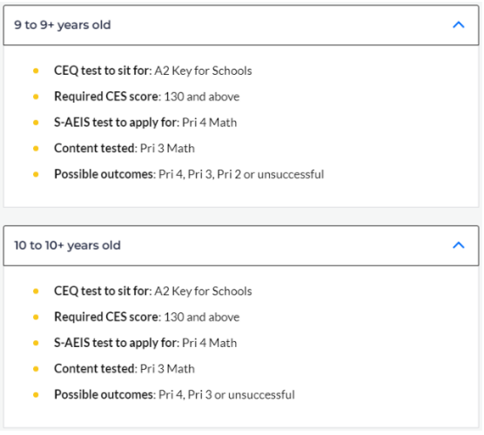484x435 pixels.
Task: Click yellow bullet beside last Possible outcomes line
Action: (36, 395)
